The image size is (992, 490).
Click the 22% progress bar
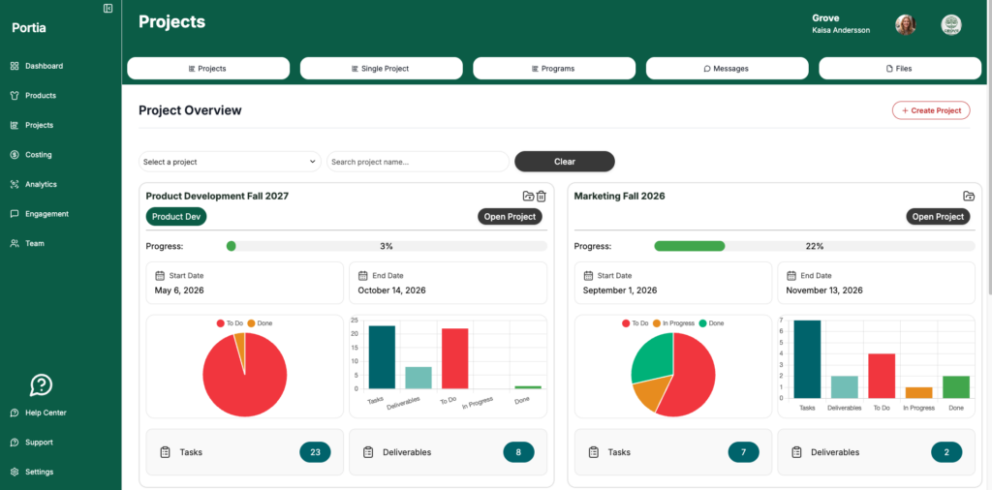click(814, 246)
